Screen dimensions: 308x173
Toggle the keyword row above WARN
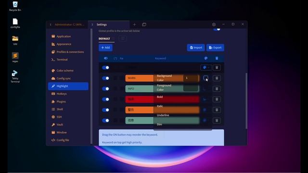tap(106, 67)
